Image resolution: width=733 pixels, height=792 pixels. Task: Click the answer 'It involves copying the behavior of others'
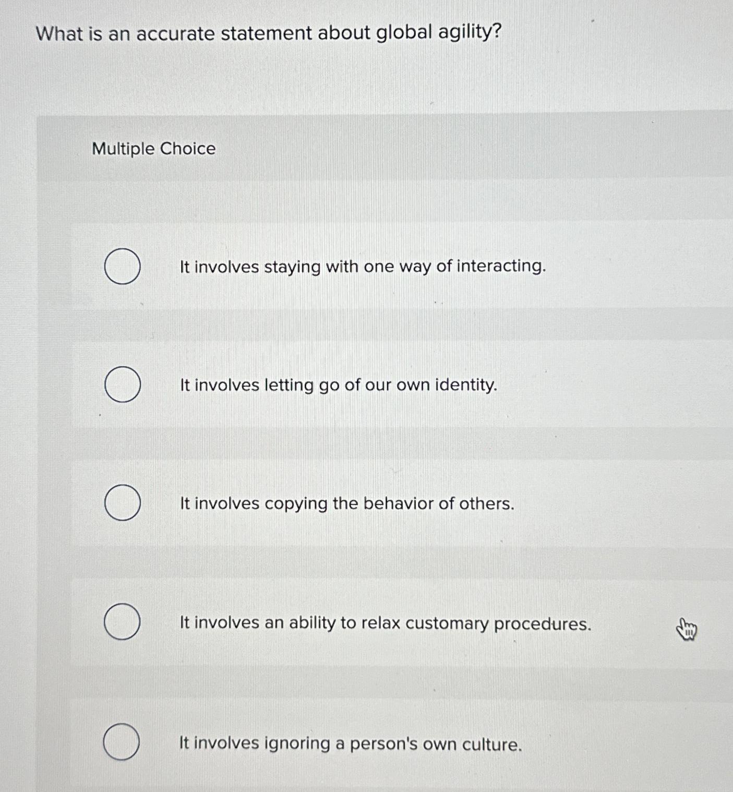[x=345, y=503]
